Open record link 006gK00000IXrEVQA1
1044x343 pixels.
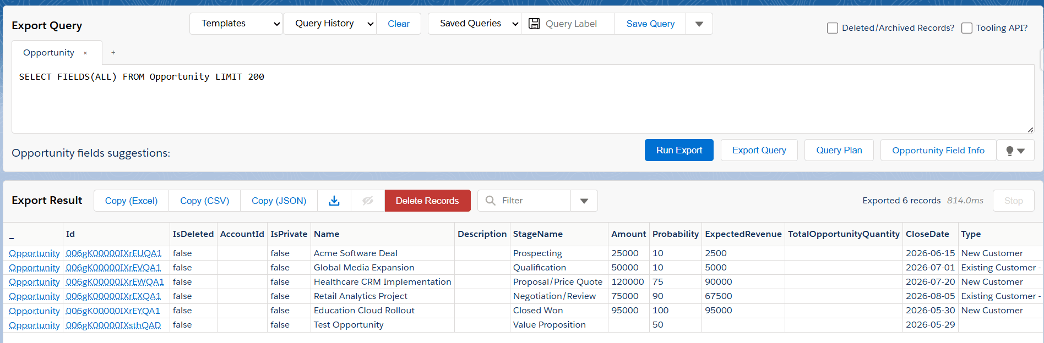[x=113, y=268]
